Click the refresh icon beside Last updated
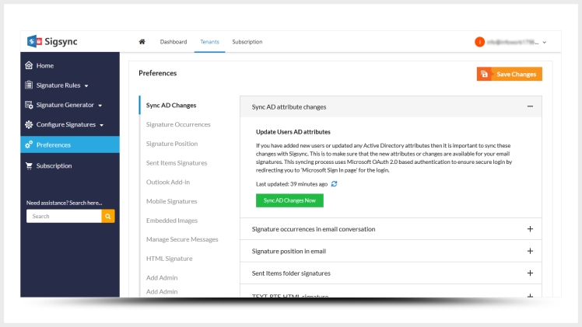The image size is (582, 327). (335, 183)
